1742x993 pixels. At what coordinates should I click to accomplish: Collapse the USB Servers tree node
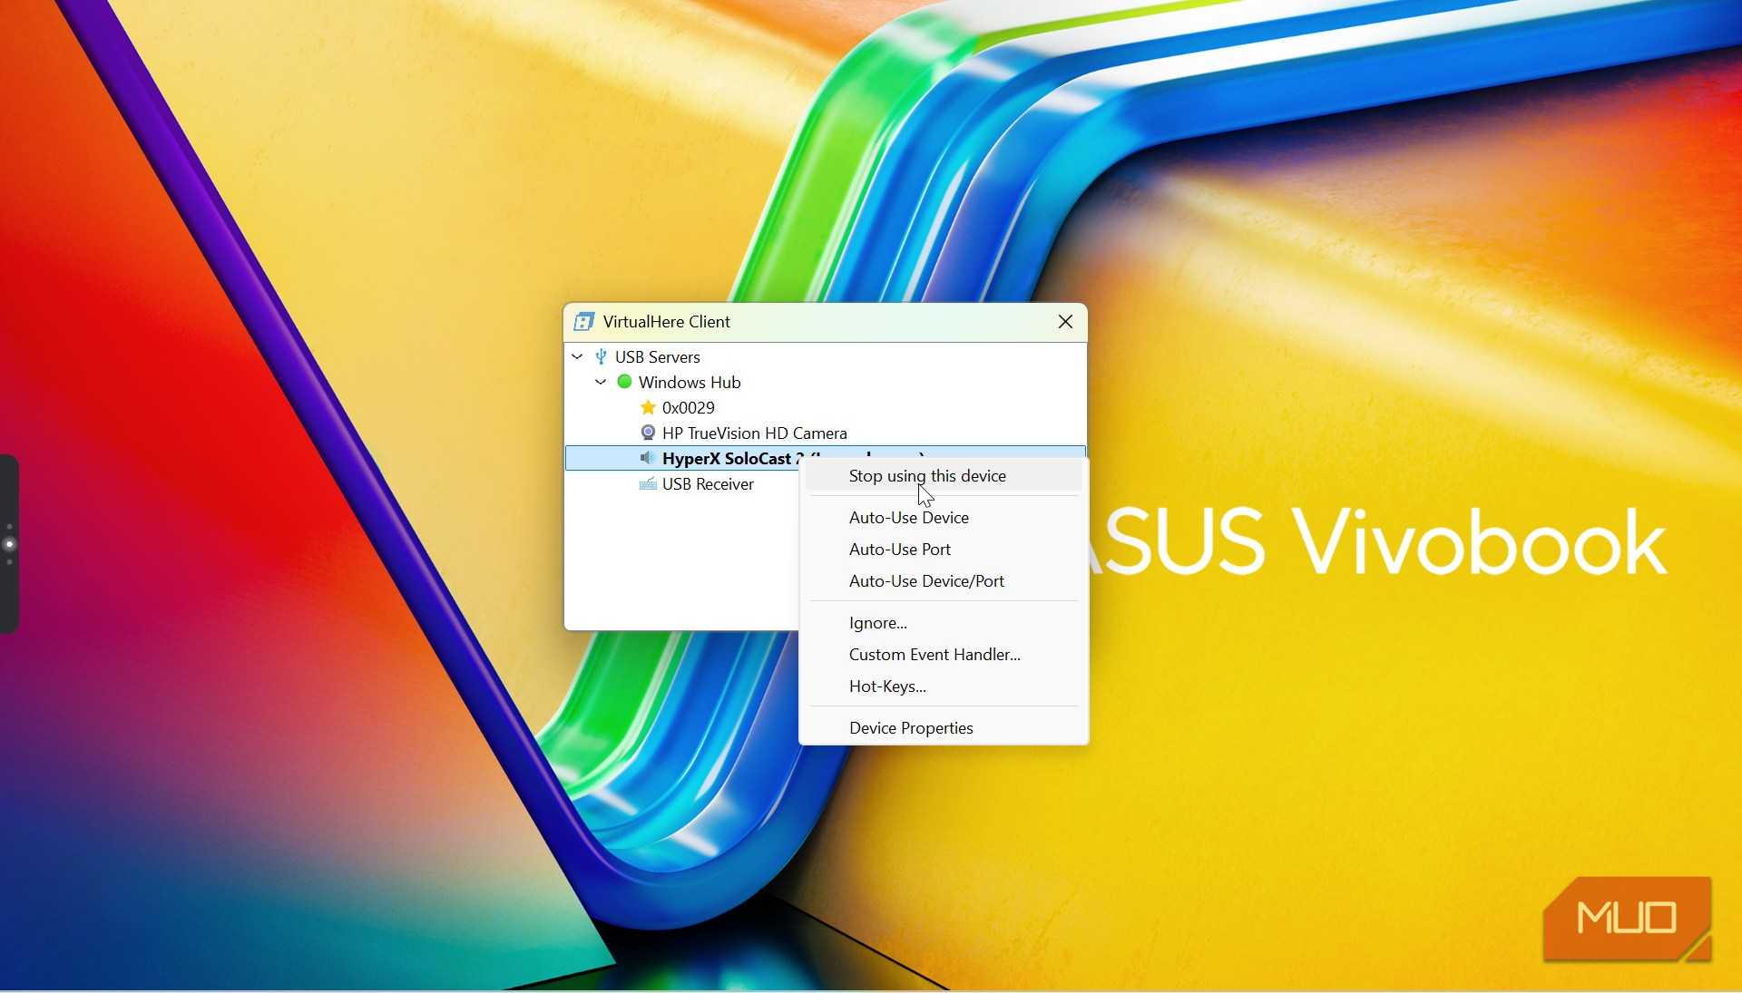click(x=577, y=357)
